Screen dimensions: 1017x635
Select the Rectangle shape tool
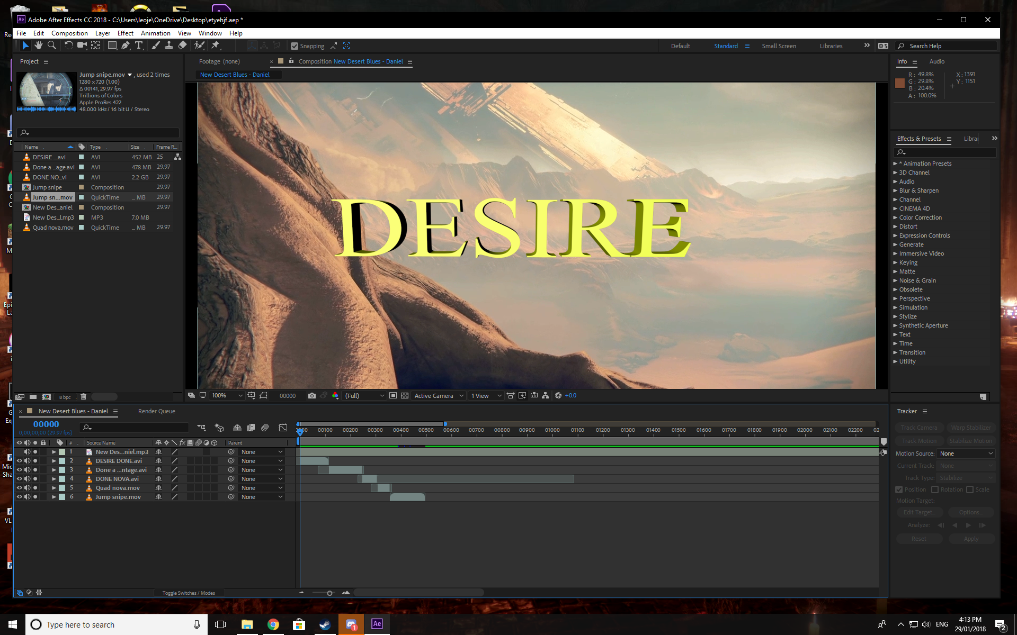[x=112, y=46]
